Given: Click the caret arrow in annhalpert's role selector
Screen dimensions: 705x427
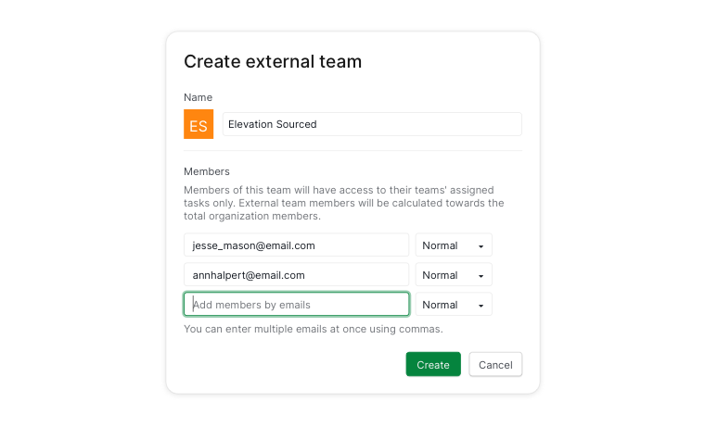Looking at the screenshot, I should click(x=481, y=276).
